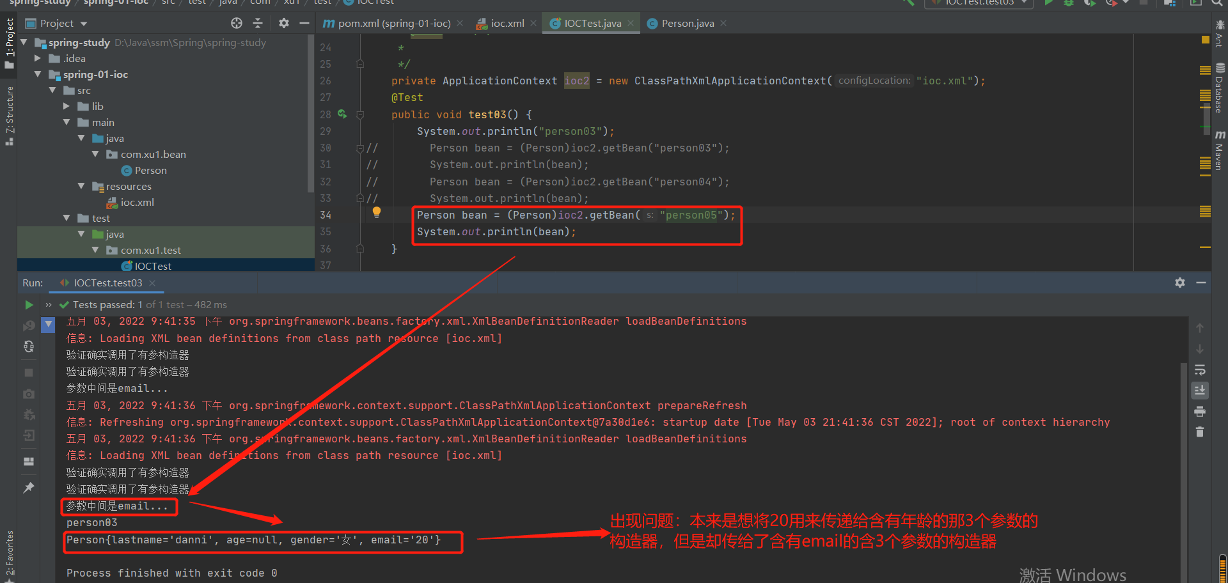This screenshot has width=1228, height=583.
Task: Collapse the resources folder
Action: [x=81, y=186]
